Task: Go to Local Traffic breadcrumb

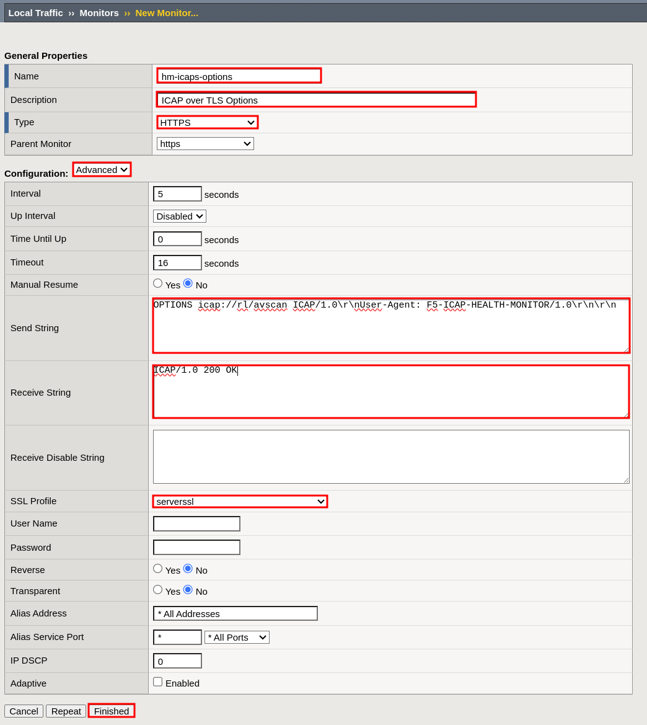Action: point(35,12)
